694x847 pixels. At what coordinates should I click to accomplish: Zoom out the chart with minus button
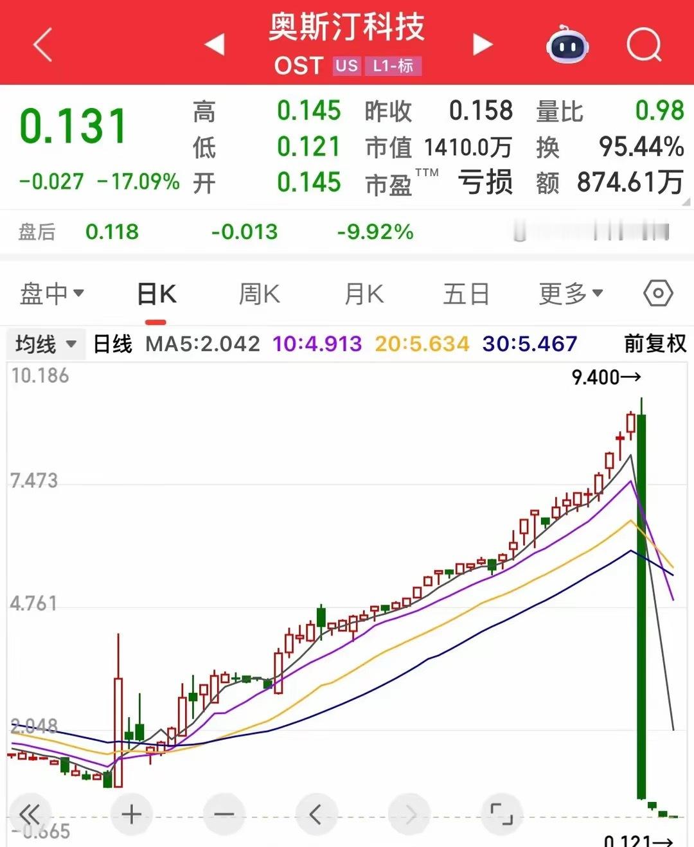click(x=224, y=815)
